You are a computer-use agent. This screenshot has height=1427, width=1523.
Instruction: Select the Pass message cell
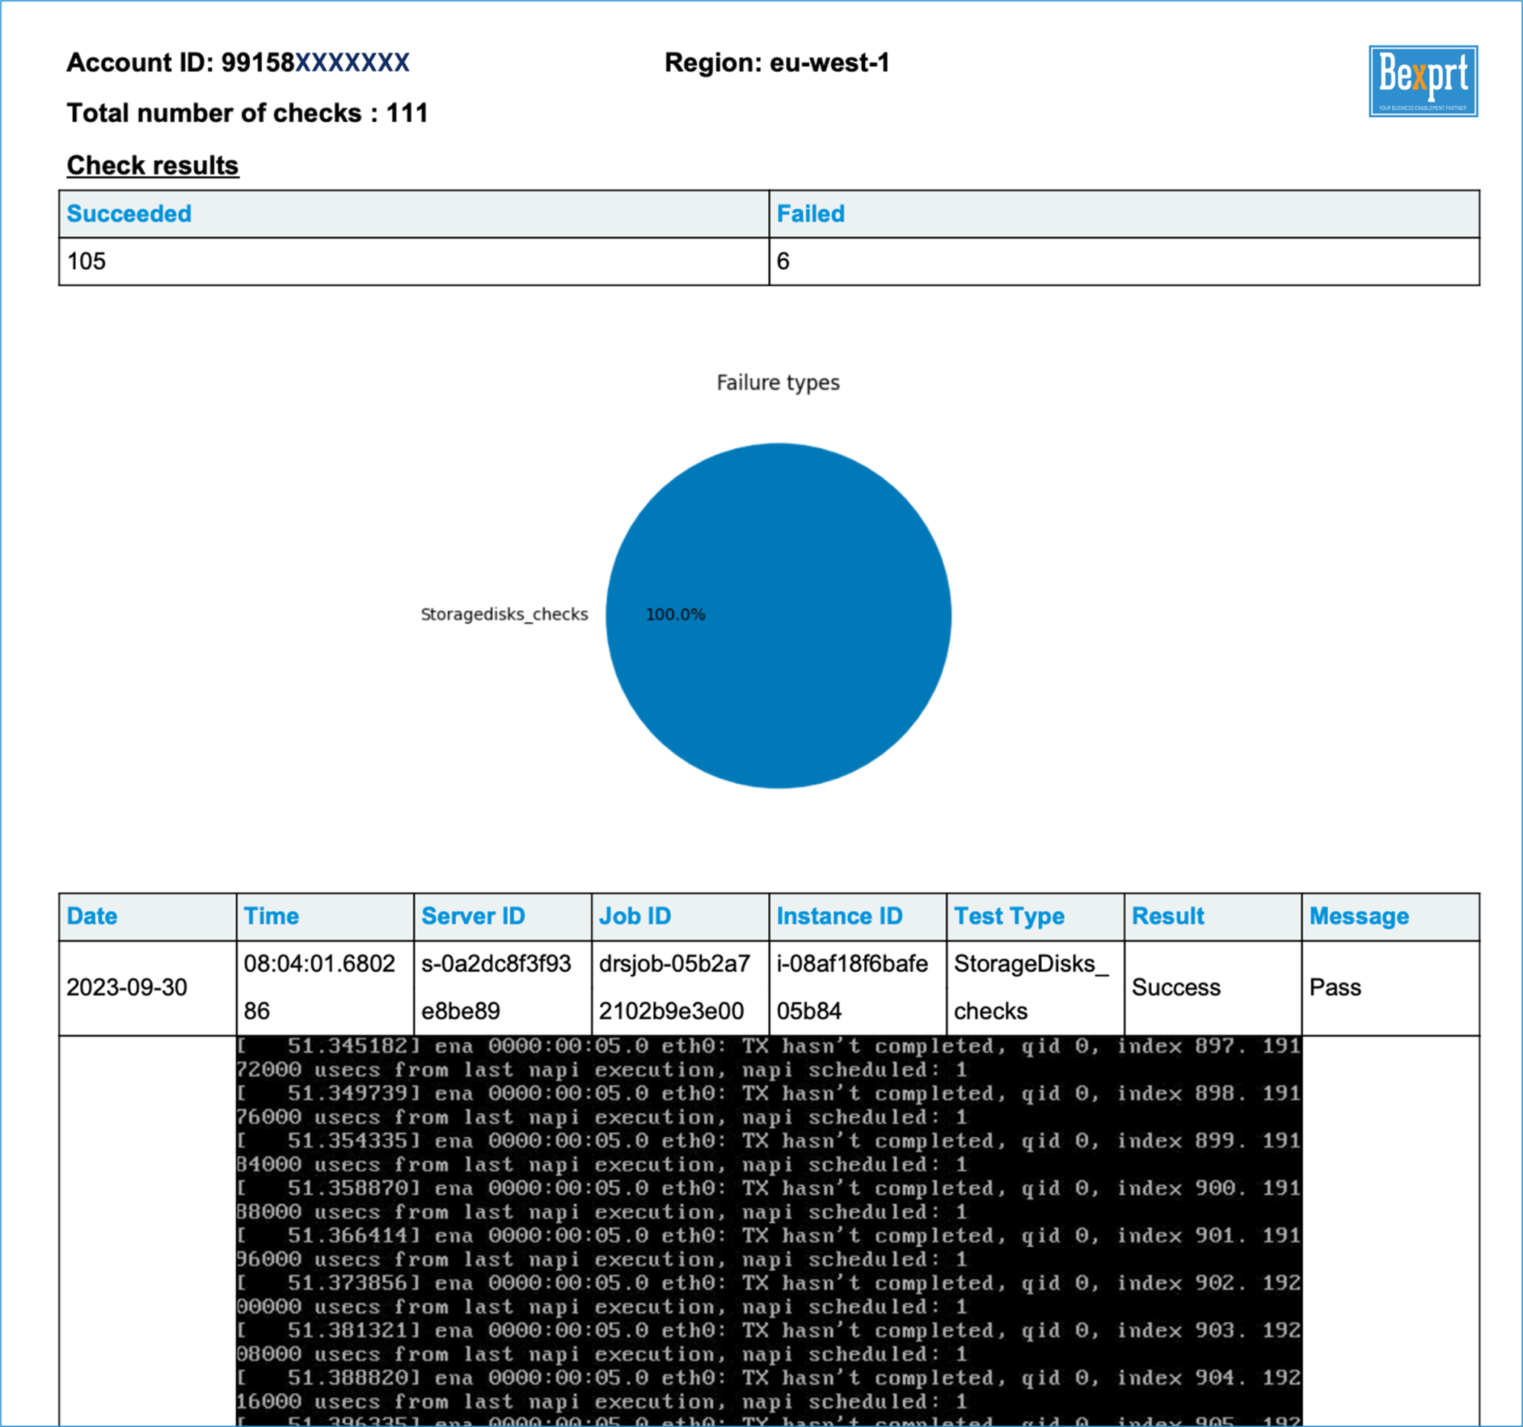(x=1336, y=988)
